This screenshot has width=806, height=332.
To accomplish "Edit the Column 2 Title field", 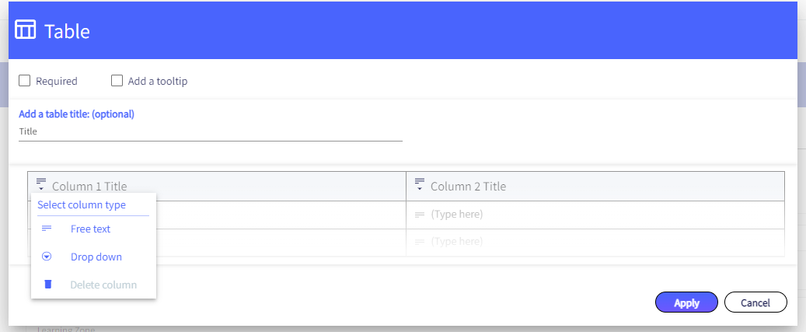I will click(x=605, y=186).
